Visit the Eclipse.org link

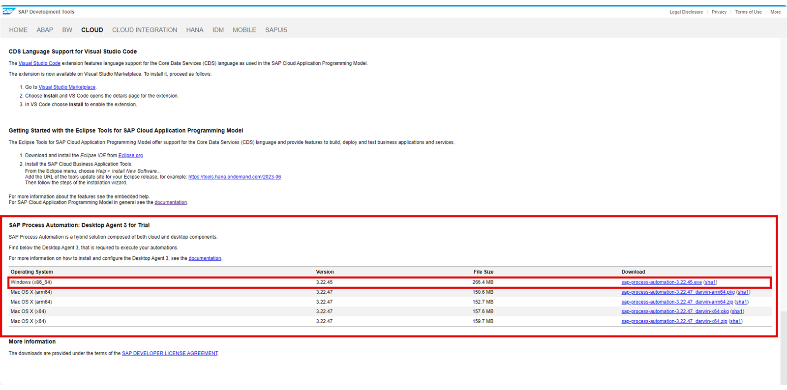pos(130,156)
